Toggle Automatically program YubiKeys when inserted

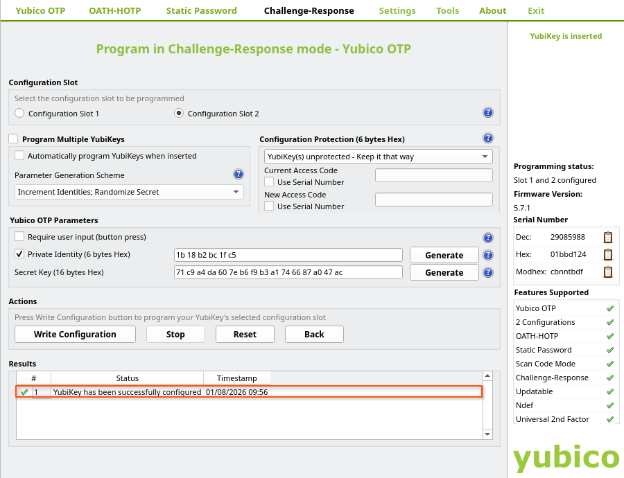(19, 155)
